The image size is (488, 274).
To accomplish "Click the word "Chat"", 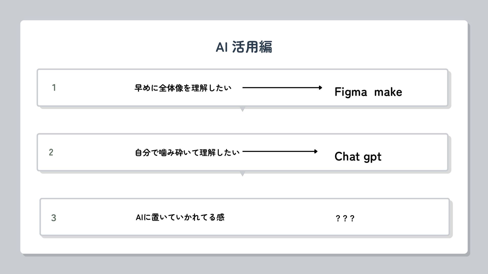I will click(347, 157).
